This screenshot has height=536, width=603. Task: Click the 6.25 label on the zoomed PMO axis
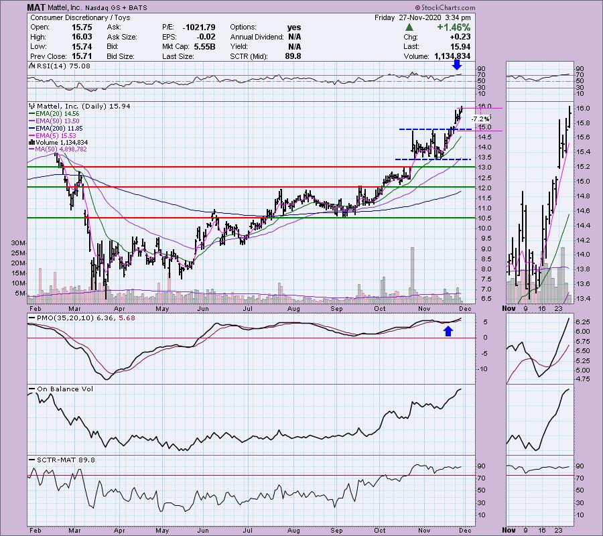(x=584, y=322)
